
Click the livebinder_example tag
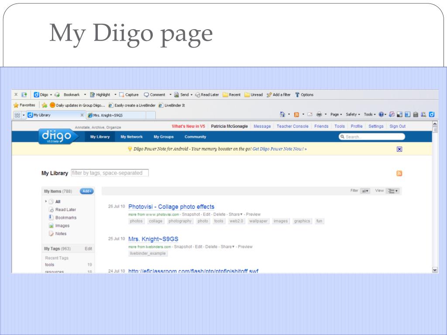(148, 253)
